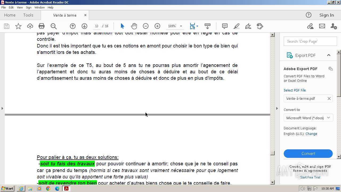Click the Adobe Export PDF copy icon
Screen dimensions: 341x192
[x=331, y=69]
